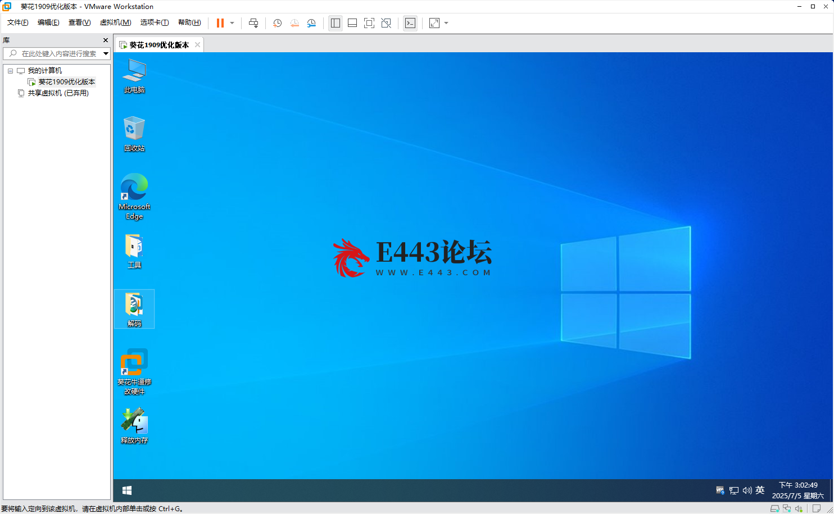
Task: Open the 虚拟机(M) menu
Action: pyautogui.click(x=115, y=22)
